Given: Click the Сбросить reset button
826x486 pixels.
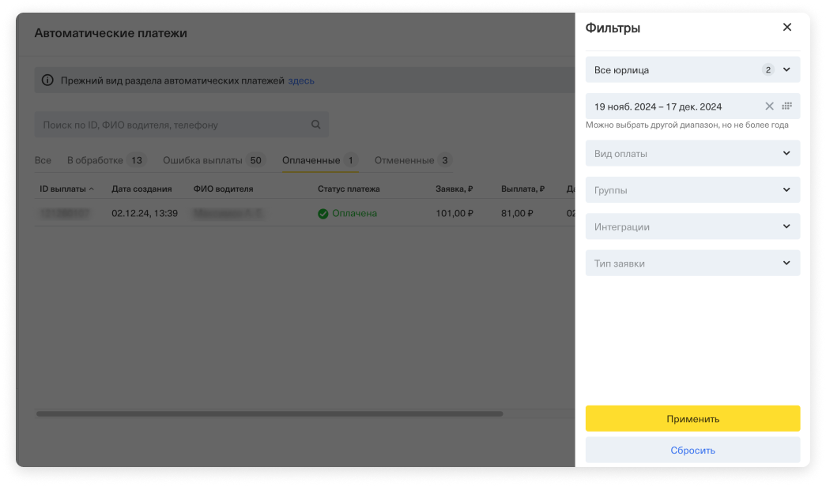Looking at the screenshot, I should 692,450.
